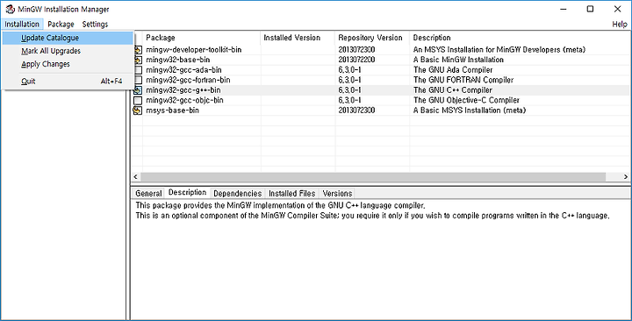The height and width of the screenshot is (321, 632).
Task: Open the Package menu
Action: pos(61,25)
